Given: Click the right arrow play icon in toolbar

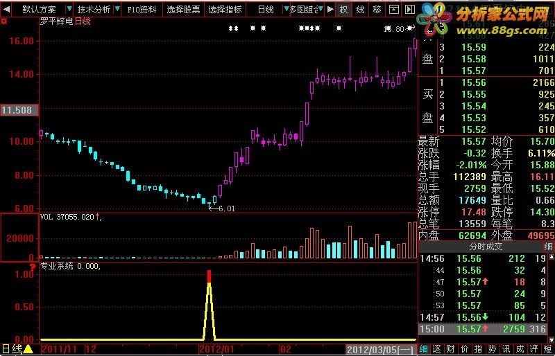Looking at the screenshot, I should [330, 9].
